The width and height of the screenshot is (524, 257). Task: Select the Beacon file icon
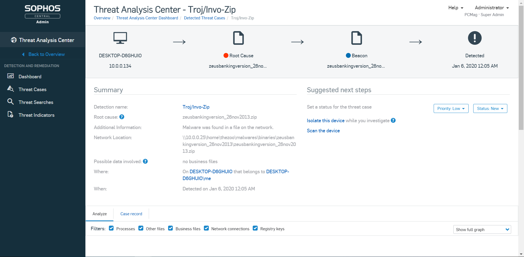(356, 38)
